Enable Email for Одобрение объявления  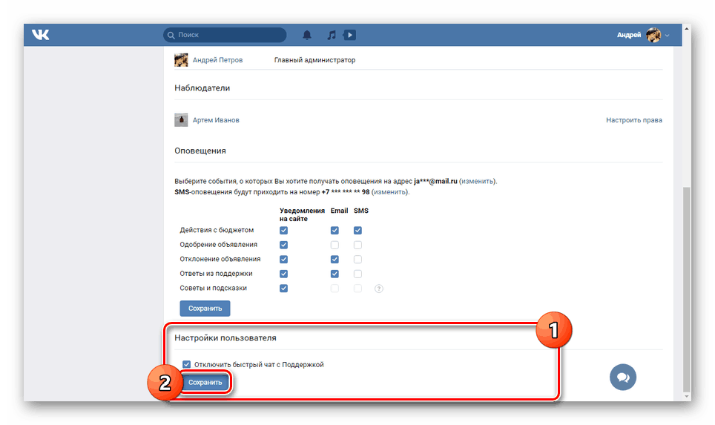(x=335, y=245)
